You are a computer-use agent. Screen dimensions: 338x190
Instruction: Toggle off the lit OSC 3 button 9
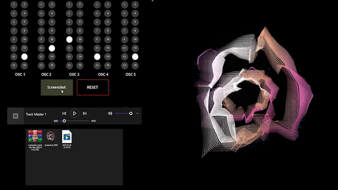pyautogui.click(x=69, y=39)
